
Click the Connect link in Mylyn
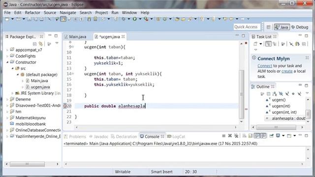point(265,65)
